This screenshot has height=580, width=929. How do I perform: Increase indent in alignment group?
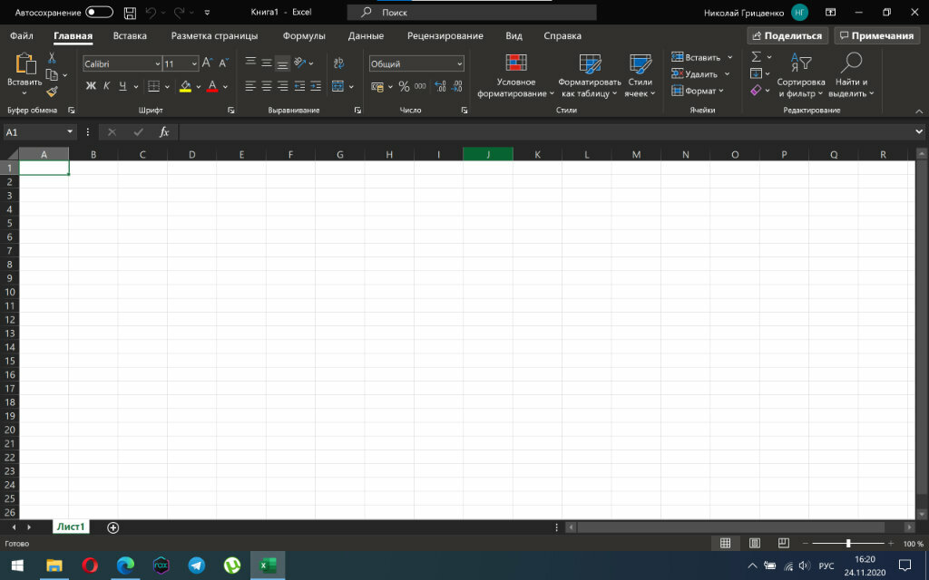(x=316, y=86)
